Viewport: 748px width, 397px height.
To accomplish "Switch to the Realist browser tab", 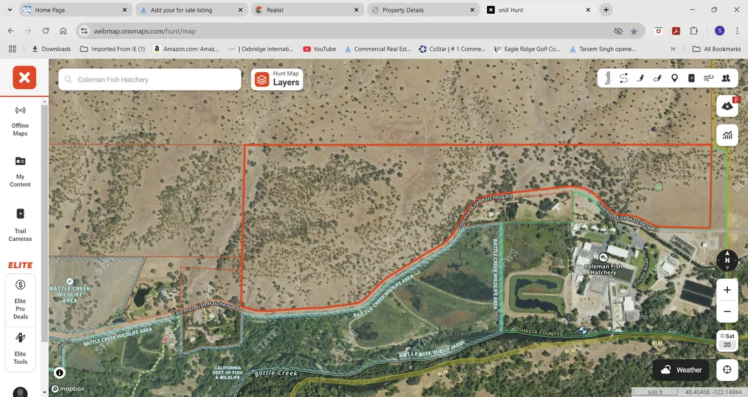I will point(307,10).
